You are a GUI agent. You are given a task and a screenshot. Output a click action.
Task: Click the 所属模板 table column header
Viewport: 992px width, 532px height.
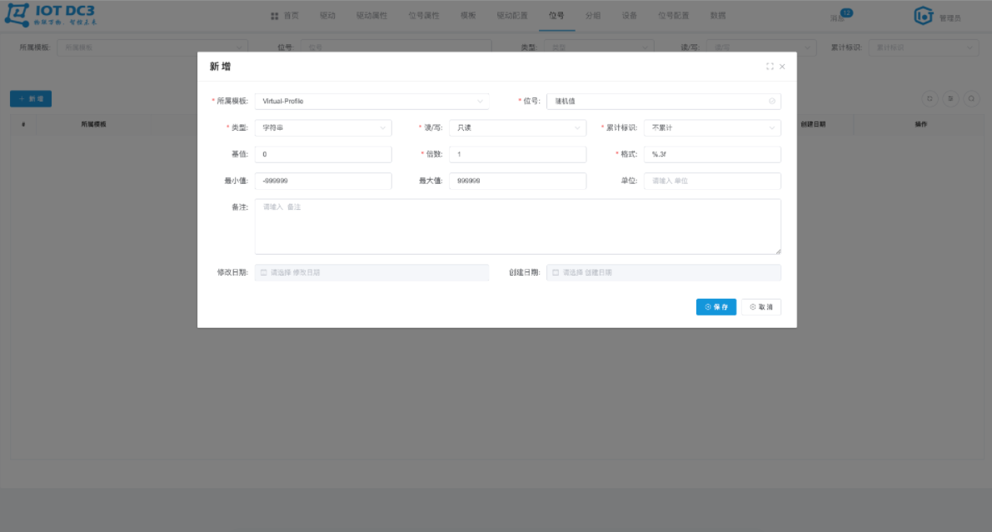tap(93, 125)
